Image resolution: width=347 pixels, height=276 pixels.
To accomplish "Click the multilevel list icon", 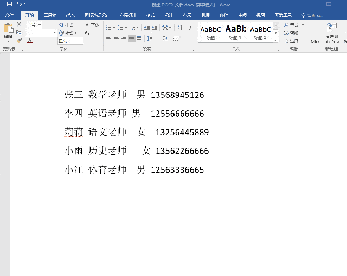I will click(132, 28).
